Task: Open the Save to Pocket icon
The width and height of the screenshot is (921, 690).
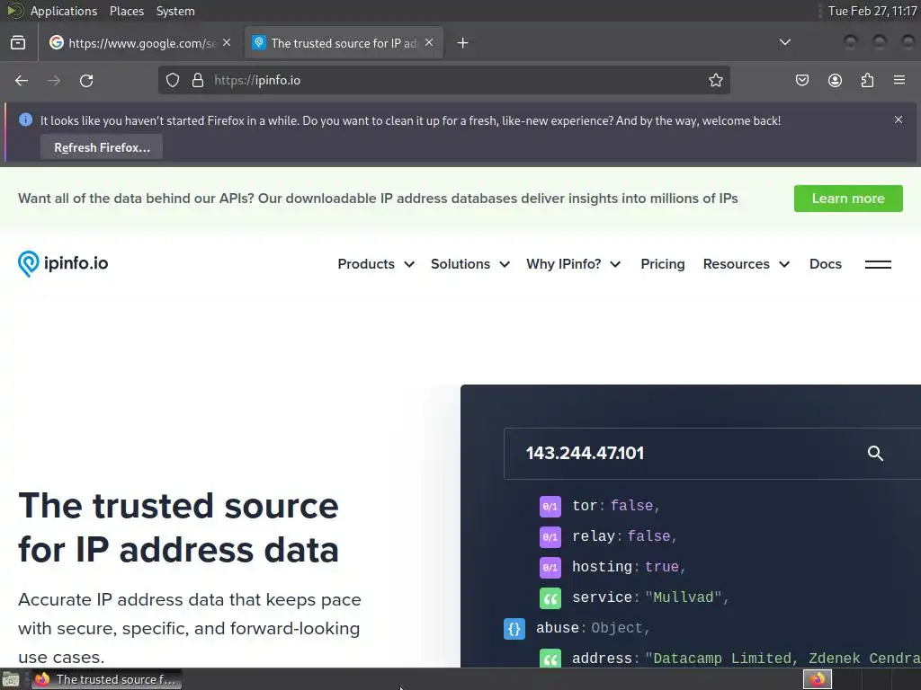Action: (801, 80)
